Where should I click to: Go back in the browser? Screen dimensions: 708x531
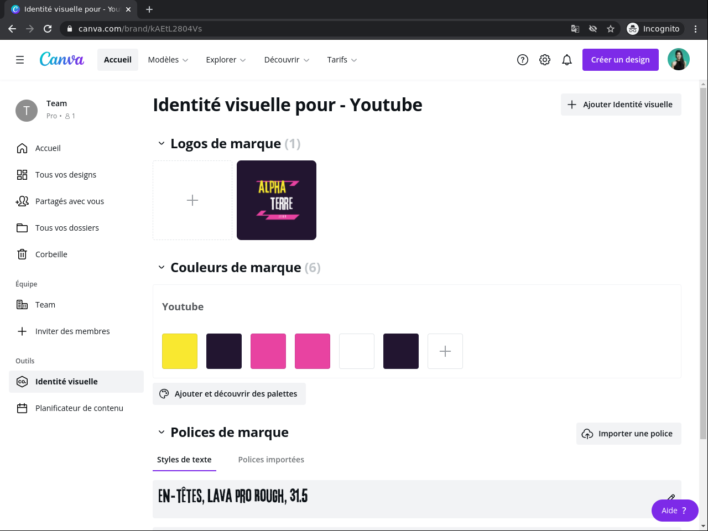click(12, 29)
